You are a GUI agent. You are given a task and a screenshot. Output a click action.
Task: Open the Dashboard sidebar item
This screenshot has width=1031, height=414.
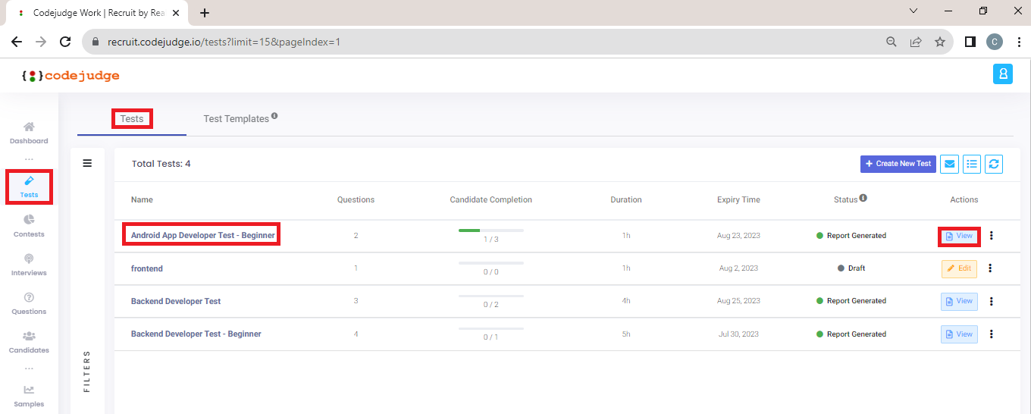coord(29,133)
